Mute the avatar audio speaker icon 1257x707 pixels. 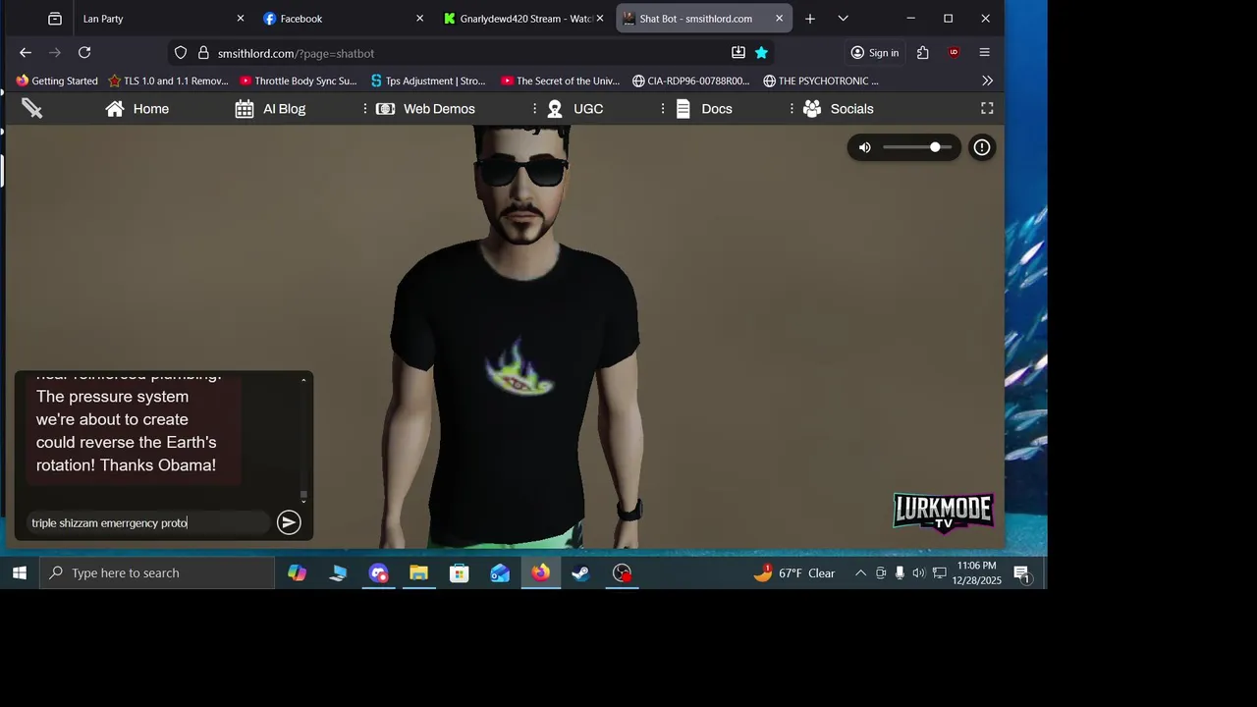[x=864, y=147]
